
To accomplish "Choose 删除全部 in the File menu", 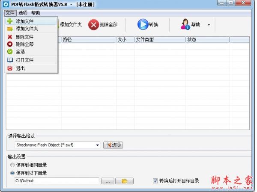I will tap(31, 44).
